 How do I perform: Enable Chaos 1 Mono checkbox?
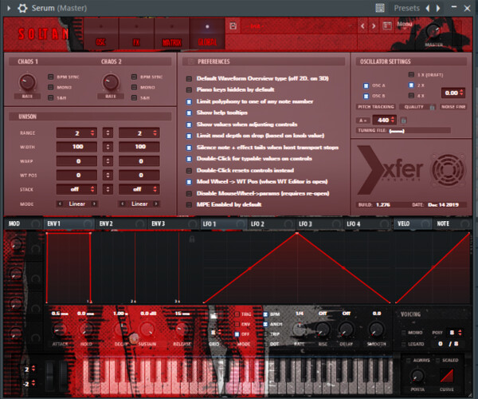[51, 87]
